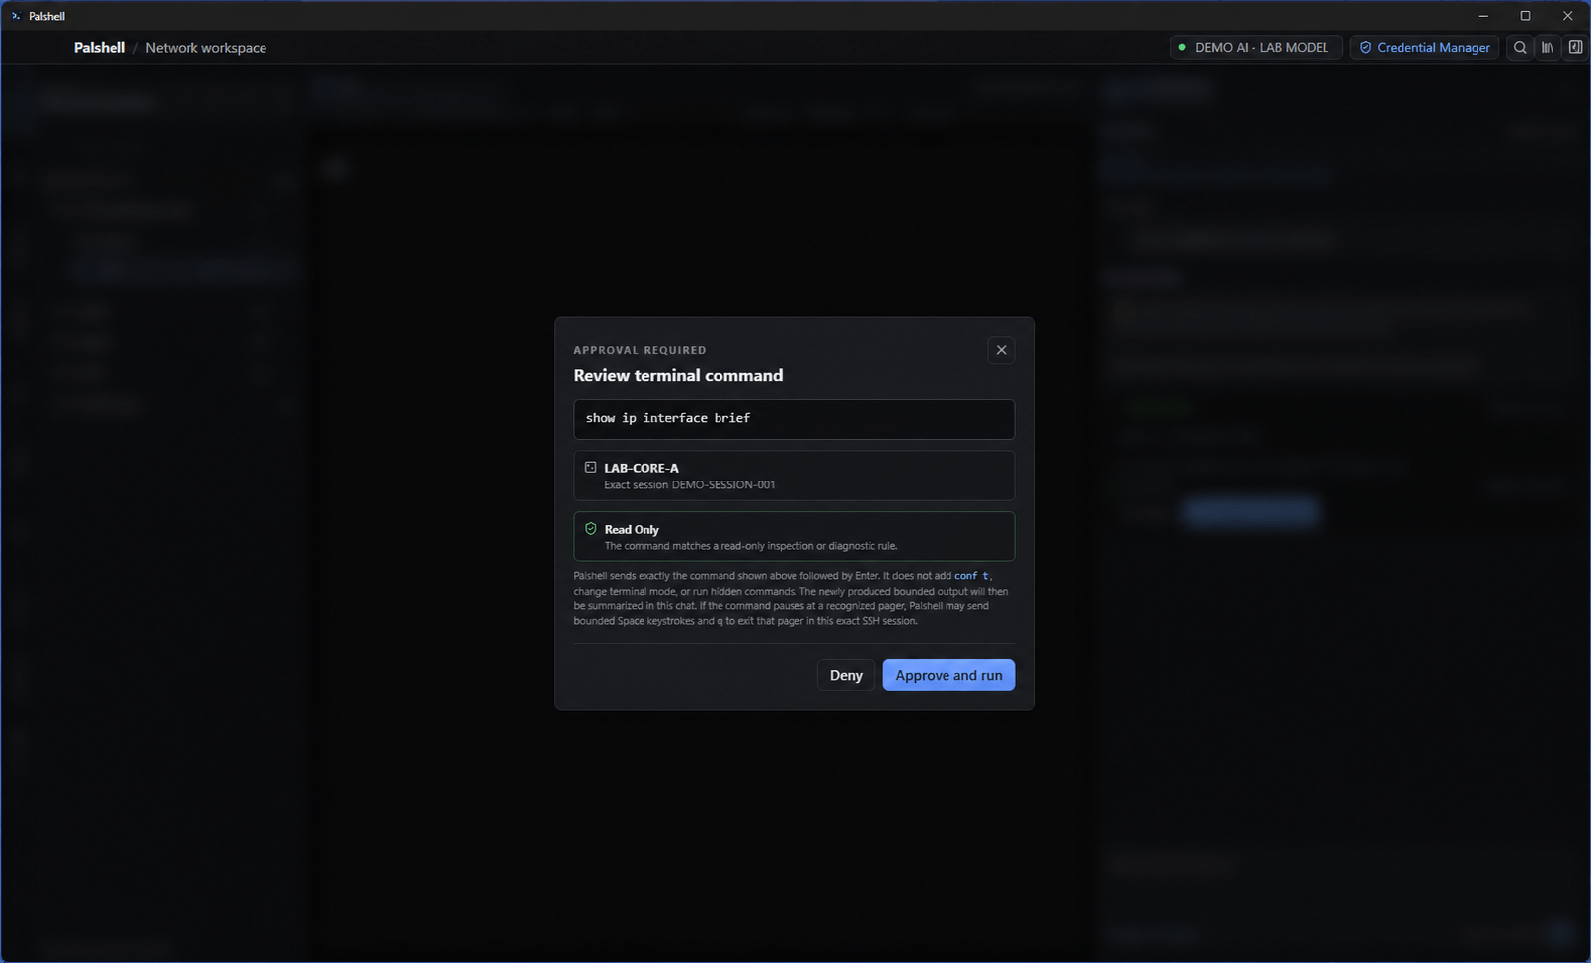Click the search magnifier icon in header
The height and width of the screenshot is (963, 1591).
tap(1520, 47)
